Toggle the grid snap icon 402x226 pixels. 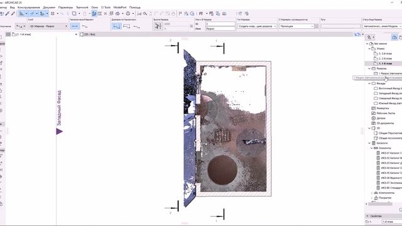tap(53, 14)
